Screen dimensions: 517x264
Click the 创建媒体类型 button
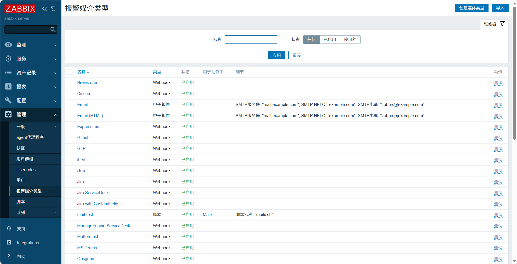[x=471, y=8]
